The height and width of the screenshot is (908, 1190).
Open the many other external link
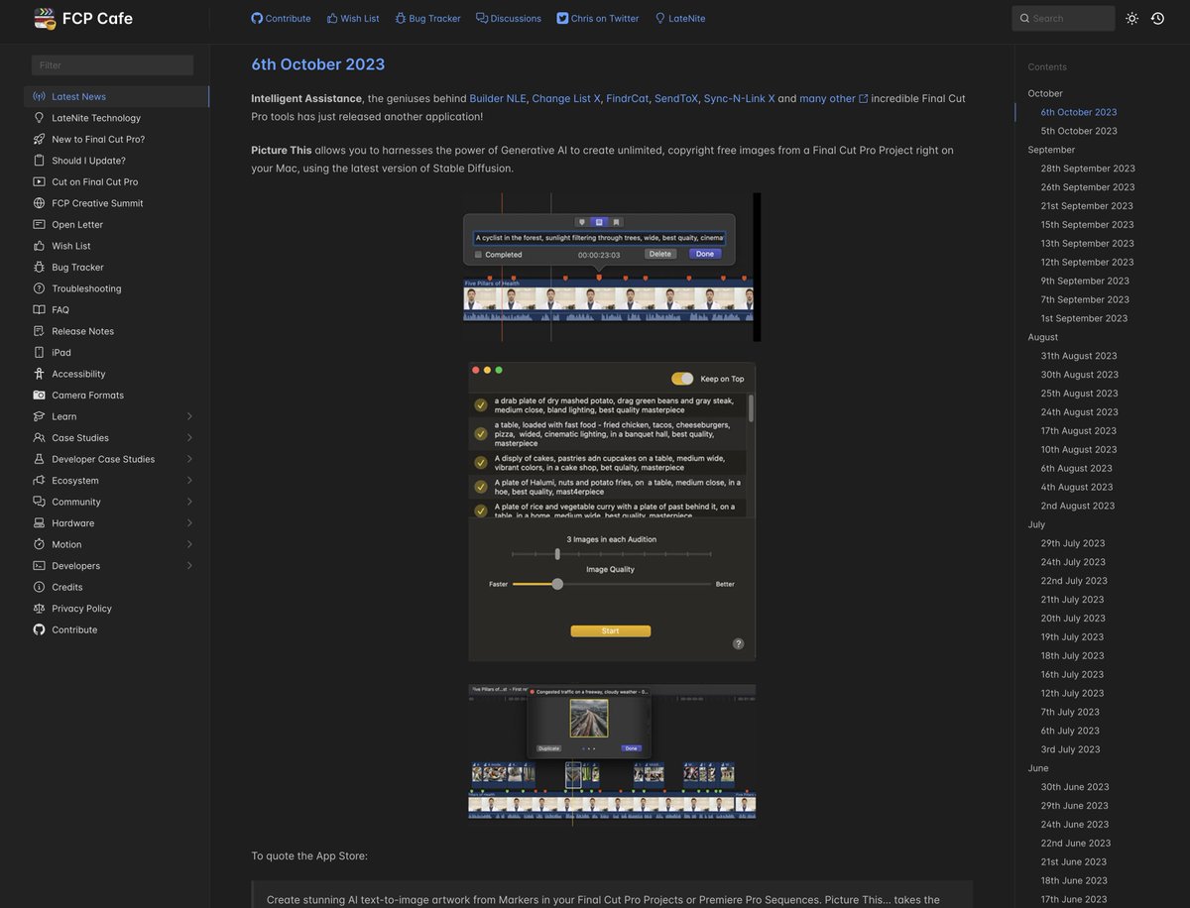834,98
